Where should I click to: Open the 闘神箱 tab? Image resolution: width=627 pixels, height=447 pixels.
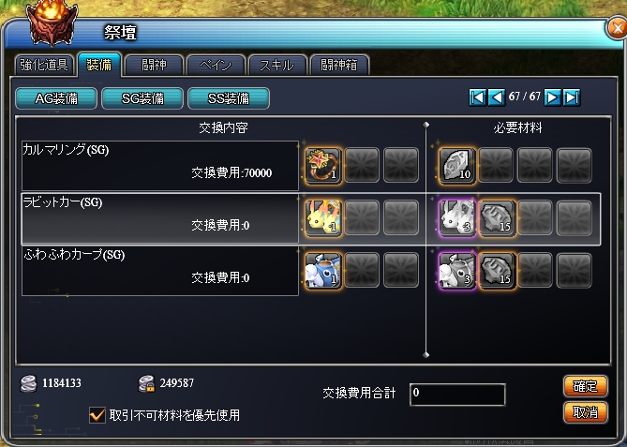(x=339, y=65)
